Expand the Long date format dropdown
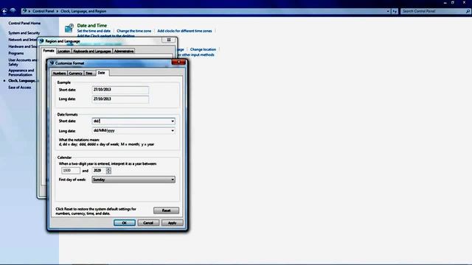Image resolution: width=472 pixels, height=265 pixels. click(x=173, y=131)
